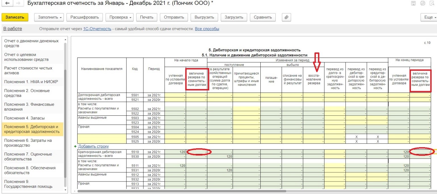437x194 pixels.
Task: Click the Сравнить button
Action: coord(263,17)
